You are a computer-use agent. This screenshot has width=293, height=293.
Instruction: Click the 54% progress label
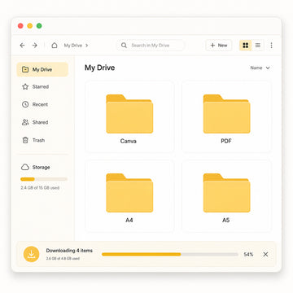(248, 255)
